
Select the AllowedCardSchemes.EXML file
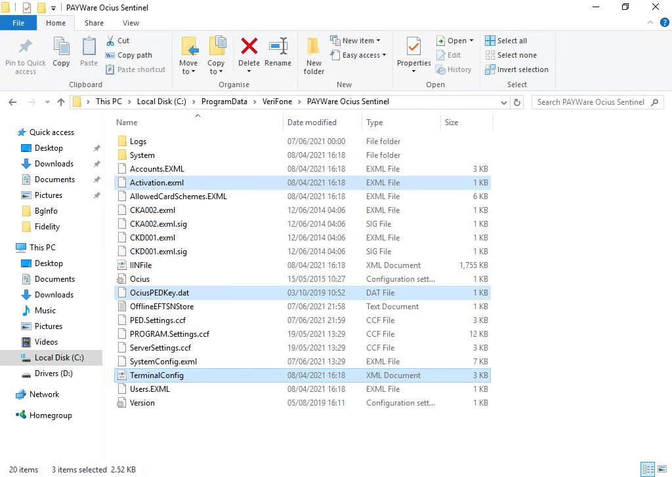[303, 197]
